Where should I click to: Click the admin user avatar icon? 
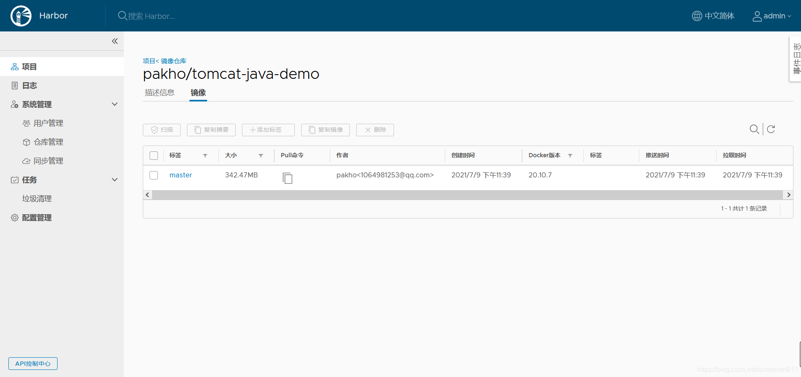[757, 16]
